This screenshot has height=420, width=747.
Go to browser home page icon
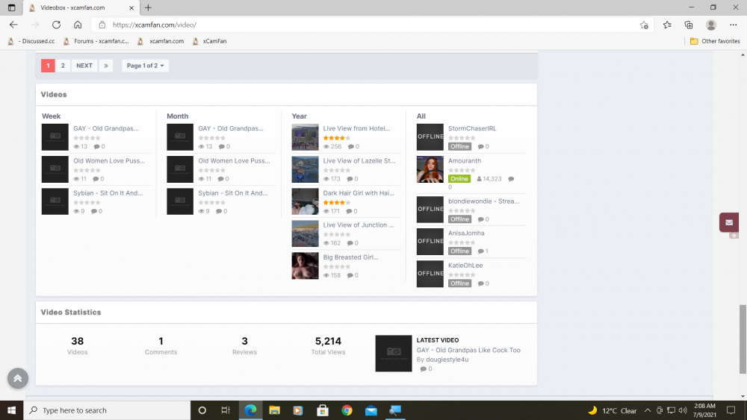(78, 25)
